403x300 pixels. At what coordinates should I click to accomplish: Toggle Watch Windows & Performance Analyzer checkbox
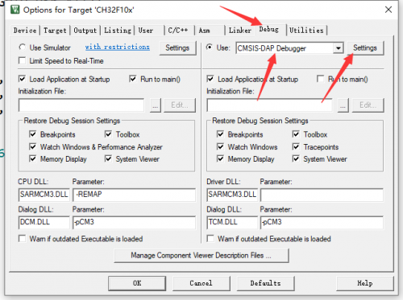tap(32, 146)
